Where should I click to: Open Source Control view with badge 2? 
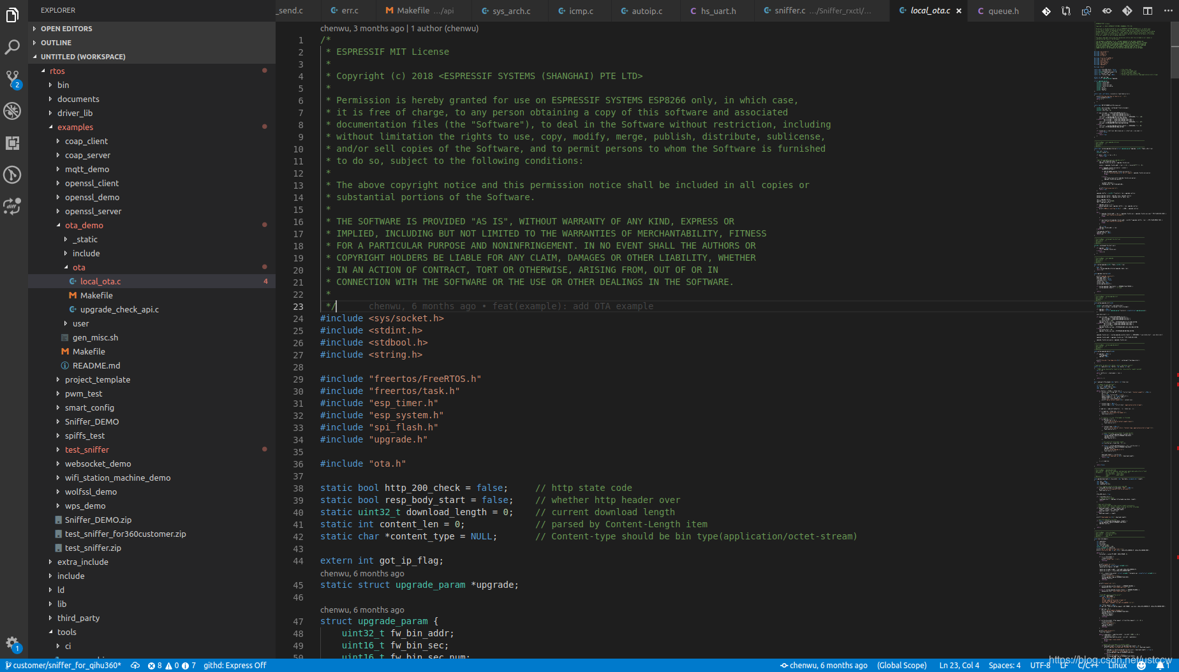click(13, 79)
